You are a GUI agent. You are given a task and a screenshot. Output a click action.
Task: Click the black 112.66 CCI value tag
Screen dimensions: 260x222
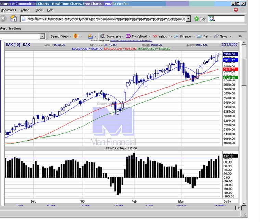click(231, 156)
